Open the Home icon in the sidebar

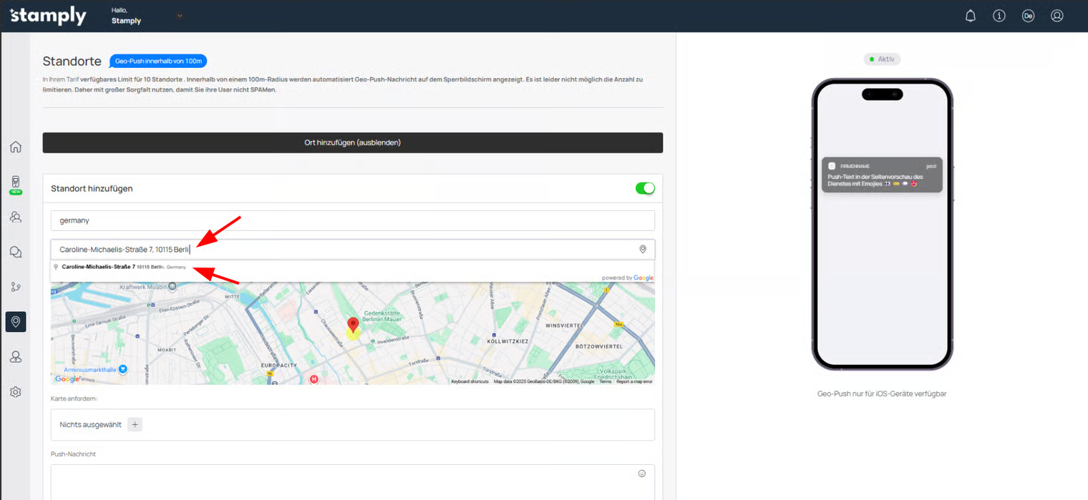pyautogui.click(x=16, y=147)
